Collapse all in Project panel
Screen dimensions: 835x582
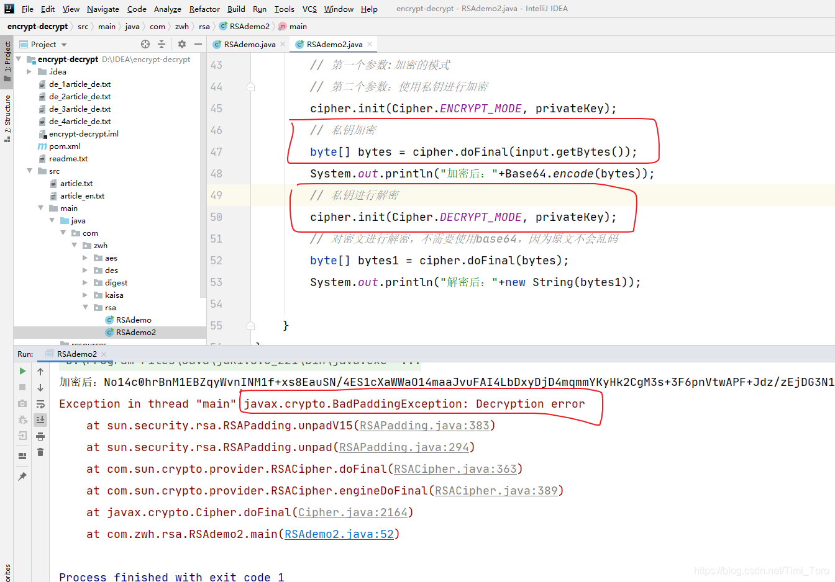(162, 44)
